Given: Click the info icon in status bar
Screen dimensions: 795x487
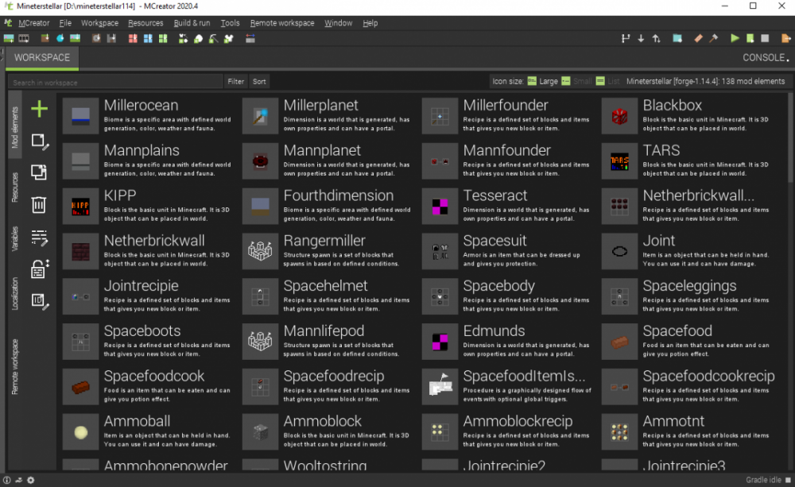Looking at the screenshot, I should [x=6, y=480].
